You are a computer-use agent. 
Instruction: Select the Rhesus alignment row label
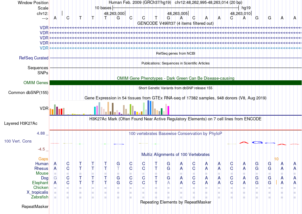click(x=41, y=168)
